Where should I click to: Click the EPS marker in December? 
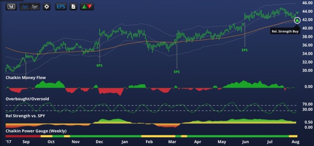click(x=100, y=65)
